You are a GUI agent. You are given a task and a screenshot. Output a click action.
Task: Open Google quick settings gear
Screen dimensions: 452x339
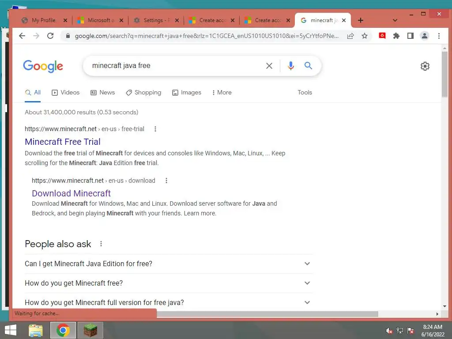[x=425, y=66]
